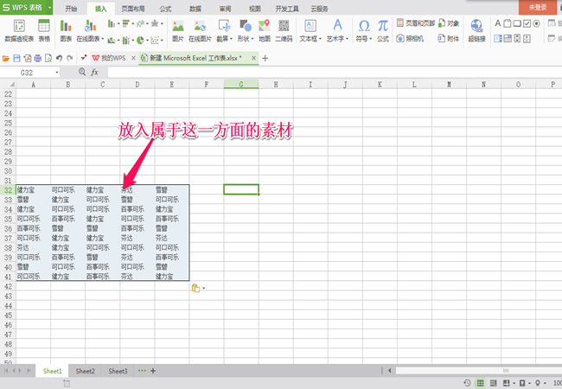
Task: Add a new worksheet with plus button
Action: point(153,371)
